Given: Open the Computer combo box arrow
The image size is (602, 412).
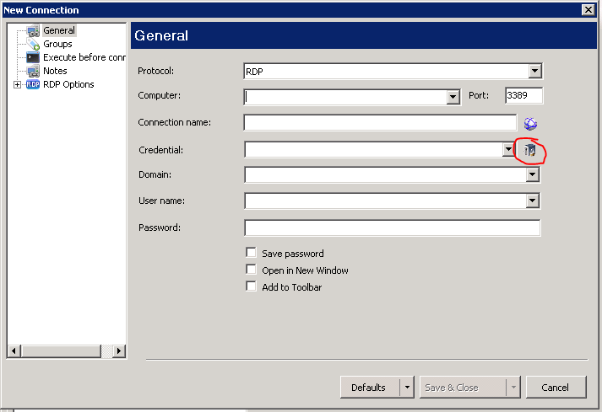Looking at the screenshot, I should [x=453, y=97].
